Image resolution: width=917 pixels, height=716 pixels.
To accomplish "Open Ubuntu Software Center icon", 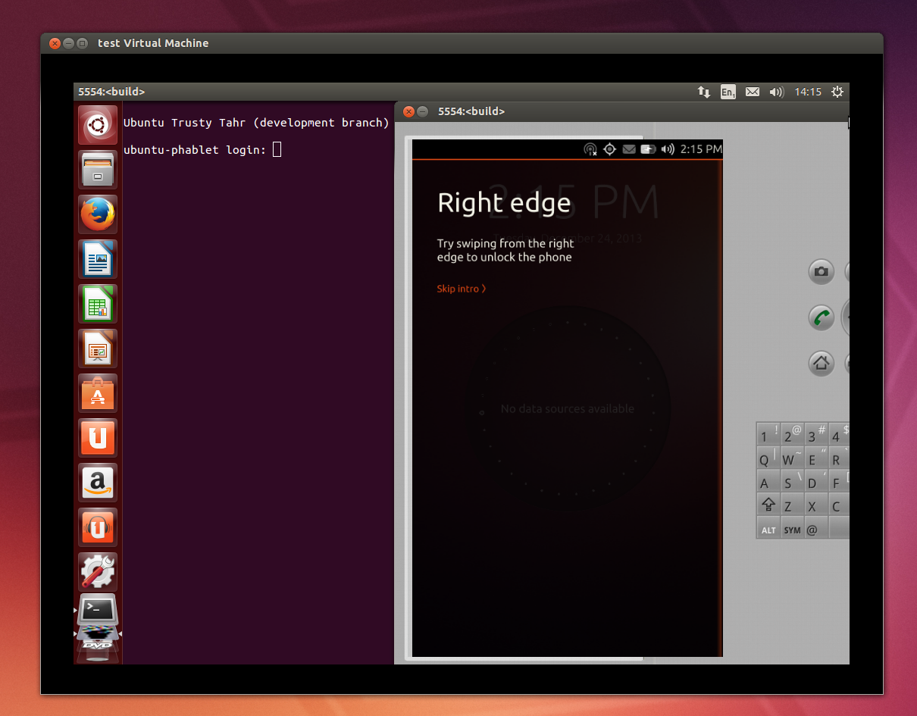I will (x=98, y=393).
